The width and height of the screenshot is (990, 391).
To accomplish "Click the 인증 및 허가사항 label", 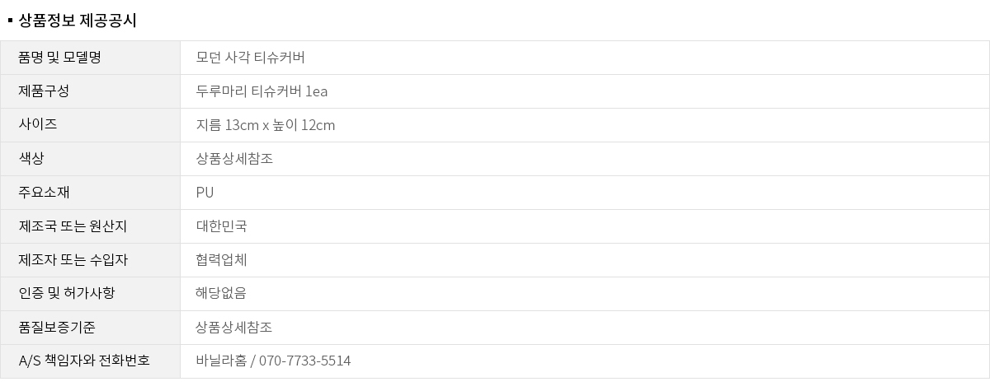I will tap(67, 294).
